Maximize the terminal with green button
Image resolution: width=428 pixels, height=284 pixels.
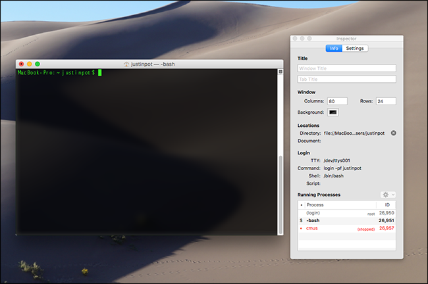[x=38, y=64]
